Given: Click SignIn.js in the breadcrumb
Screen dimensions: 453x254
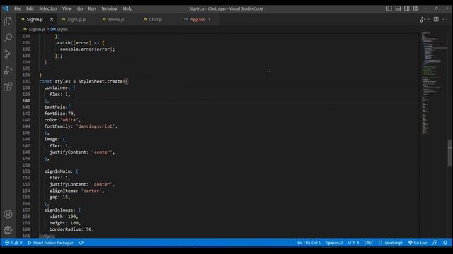Looking at the screenshot, I should 37,30.
